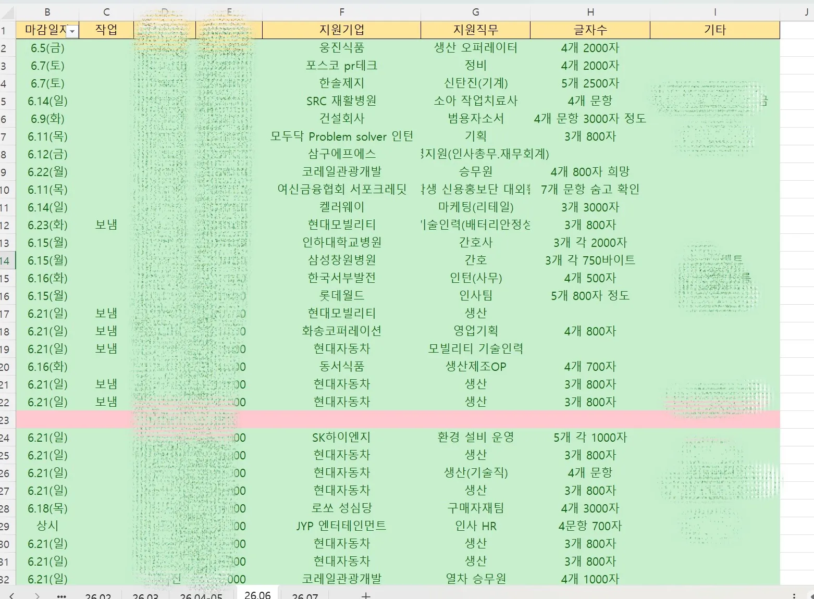Select column C header

pyautogui.click(x=106, y=12)
